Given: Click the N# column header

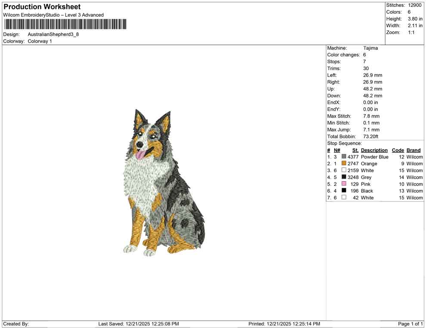Looking at the screenshot, I should pos(337,150).
